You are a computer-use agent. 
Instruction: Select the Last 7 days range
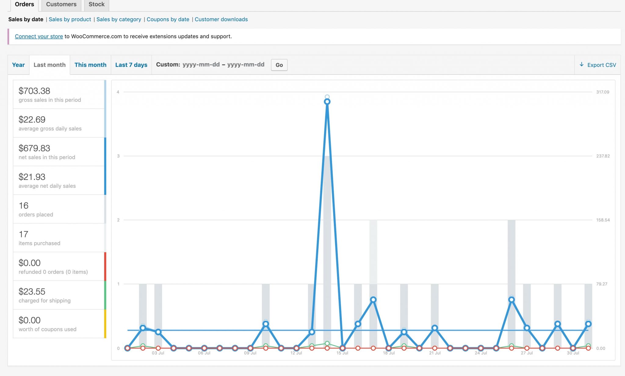[131, 65]
